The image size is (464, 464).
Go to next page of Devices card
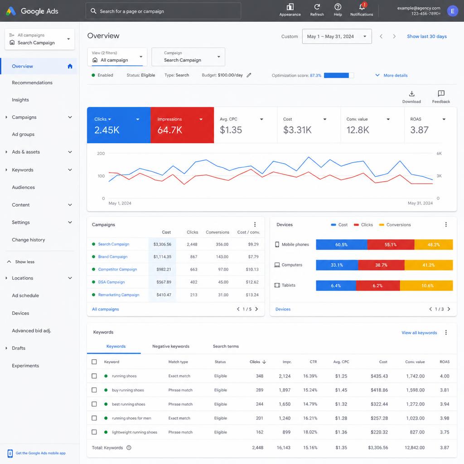click(449, 309)
